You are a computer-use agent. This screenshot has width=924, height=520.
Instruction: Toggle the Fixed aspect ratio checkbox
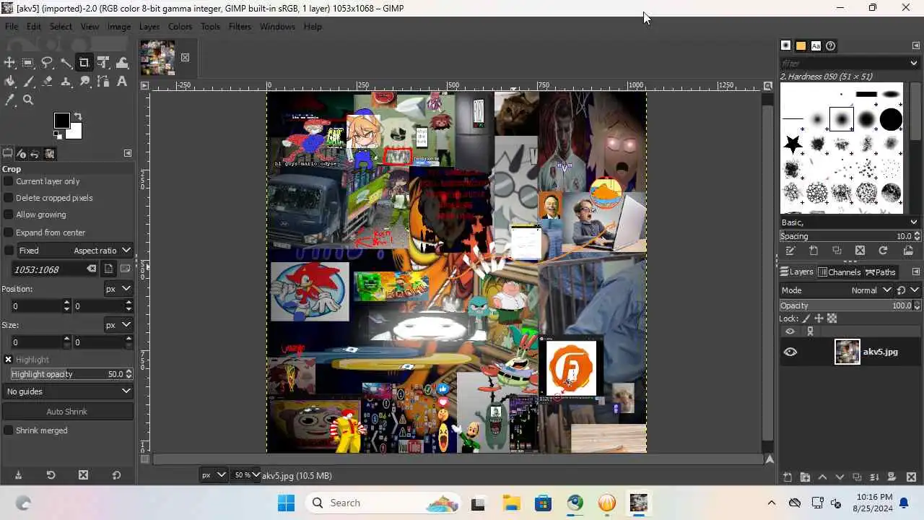[9, 250]
